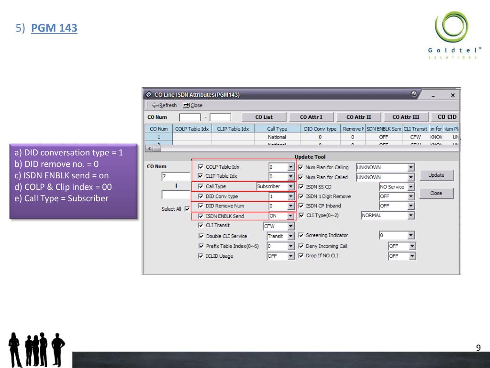The height and width of the screenshot is (368, 490).
Task: Open the DID Remove Num dropdown
Action: click(x=290, y=206)
